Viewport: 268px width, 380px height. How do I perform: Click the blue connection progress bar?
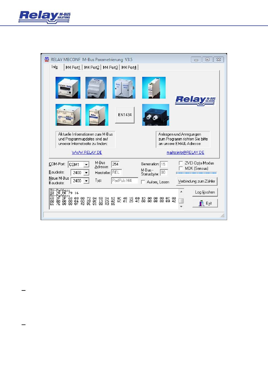(196, 173)
